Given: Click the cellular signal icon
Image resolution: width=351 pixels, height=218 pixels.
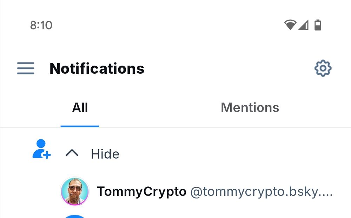Looking at the screenshot, I should coord(304,25).
